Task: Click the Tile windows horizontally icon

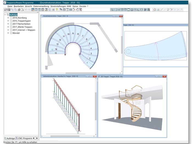Action: click(64, 10)
